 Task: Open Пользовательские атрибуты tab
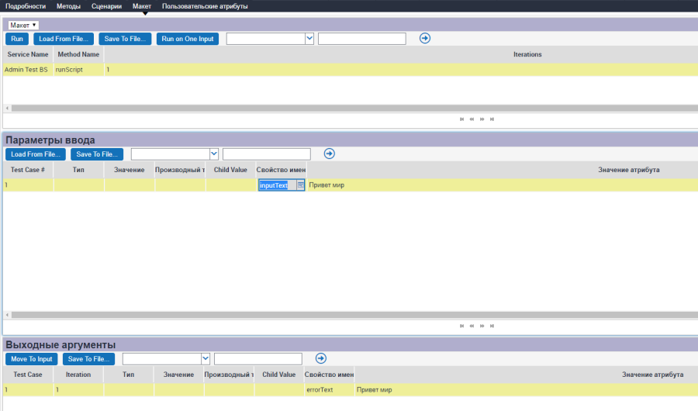coord(205,6)
